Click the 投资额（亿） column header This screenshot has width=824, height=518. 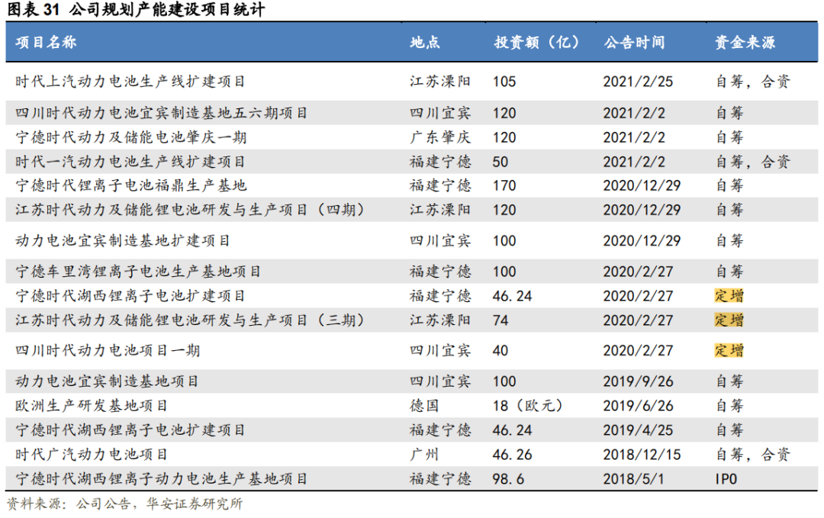click(x=536, y=43)
